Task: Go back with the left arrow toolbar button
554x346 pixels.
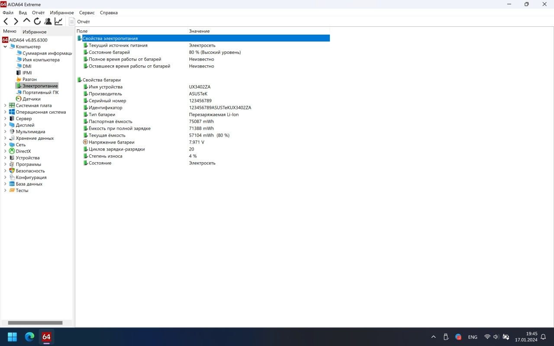Action: (x=6, y=21)
